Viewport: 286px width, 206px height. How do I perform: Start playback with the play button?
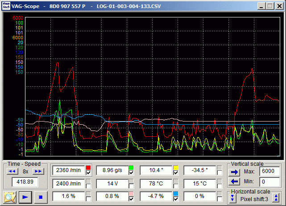pos(25,197)
